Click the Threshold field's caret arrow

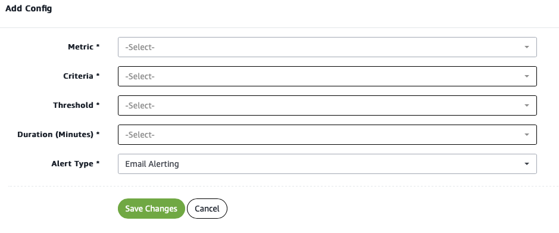(x=527, y=105)
